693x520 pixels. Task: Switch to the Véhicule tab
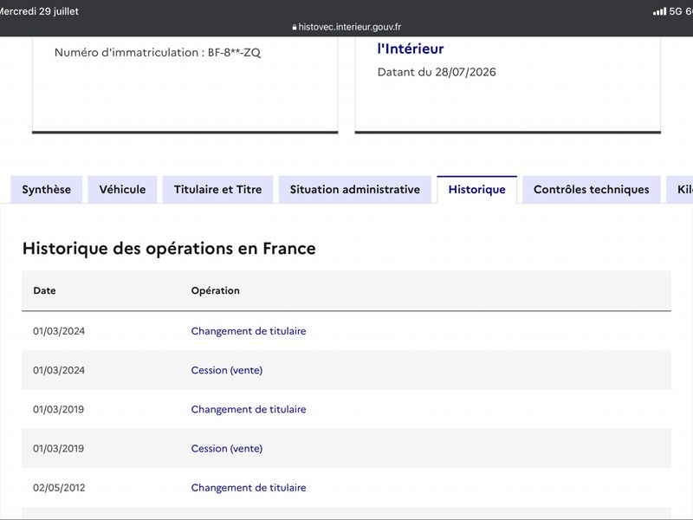coord(122,189)
